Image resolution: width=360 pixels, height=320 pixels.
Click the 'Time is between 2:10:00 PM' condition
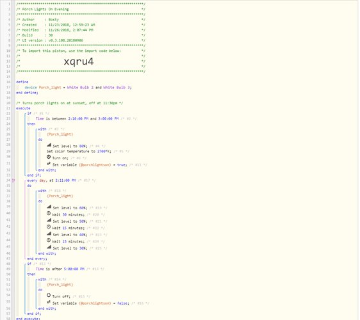[x=77, y=119]
